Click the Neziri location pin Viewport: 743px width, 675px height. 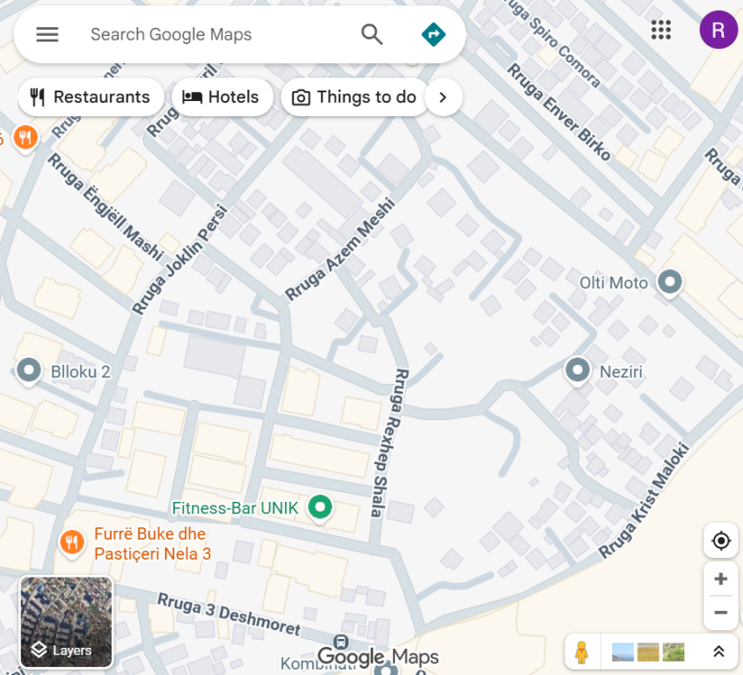578,370
